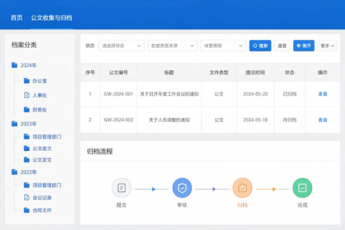Click the 标题 column header

[x=169, y=72]
